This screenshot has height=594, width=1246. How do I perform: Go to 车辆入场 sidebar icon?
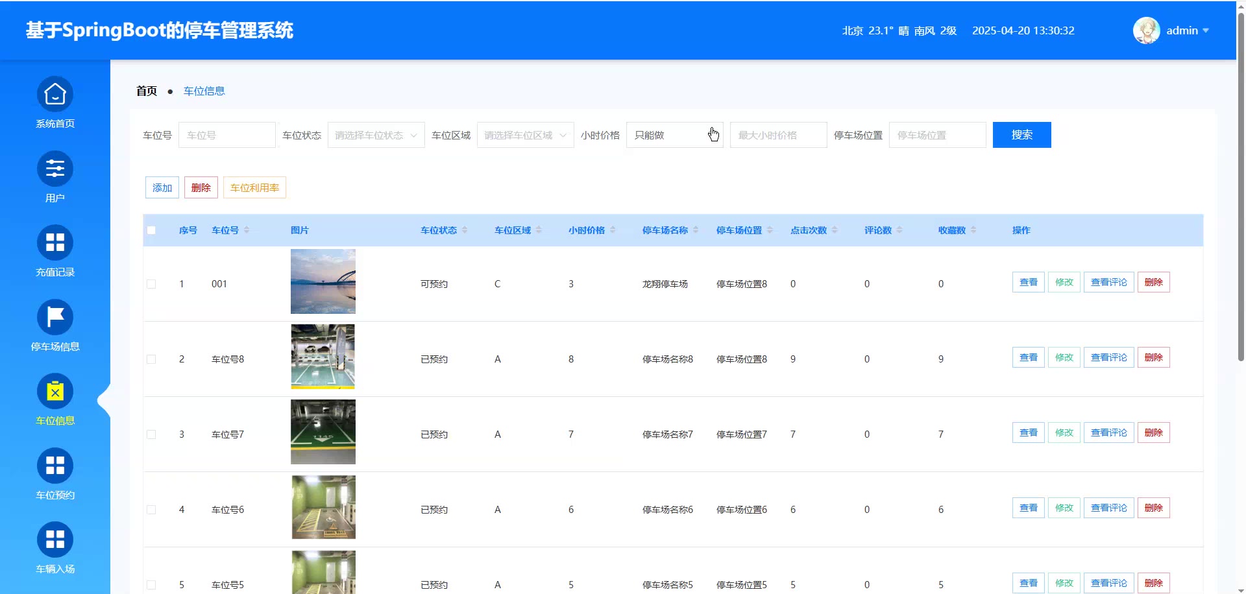pyautogui.click(x=55, y=540)
